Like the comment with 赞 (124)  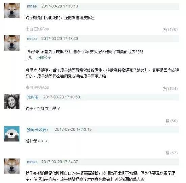tap(170, 89)
